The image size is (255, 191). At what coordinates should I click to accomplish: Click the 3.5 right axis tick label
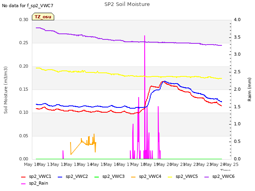pyautogui.click(x=237, y=37)
